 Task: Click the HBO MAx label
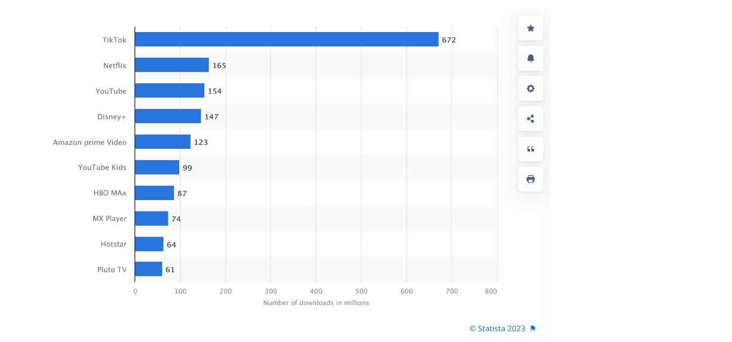tap(110, 193)
